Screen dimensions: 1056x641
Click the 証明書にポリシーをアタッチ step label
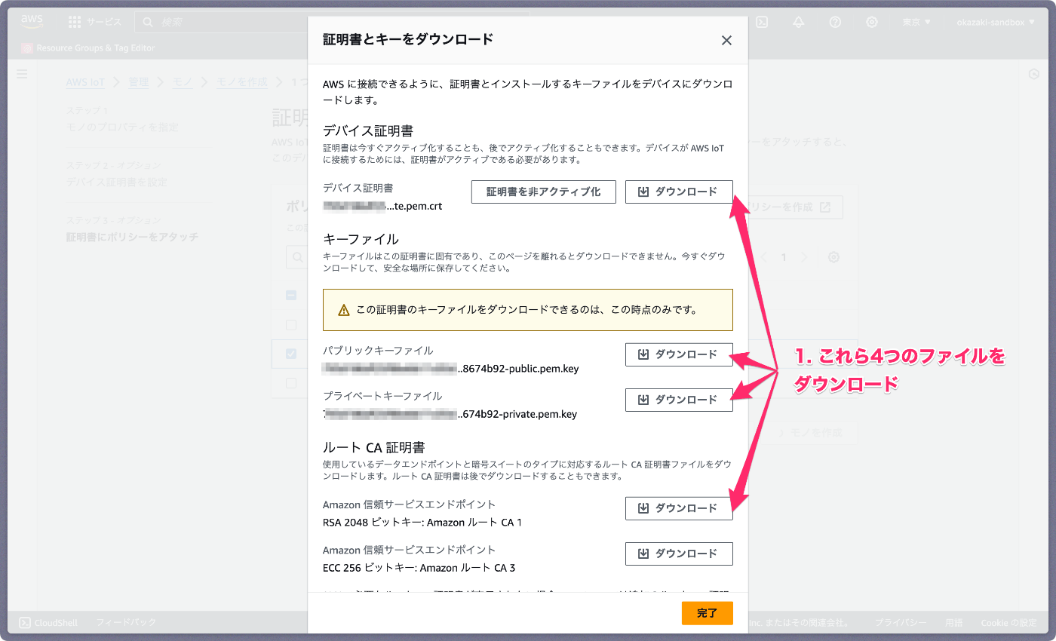pyautogui.click(x=132, y=237)
